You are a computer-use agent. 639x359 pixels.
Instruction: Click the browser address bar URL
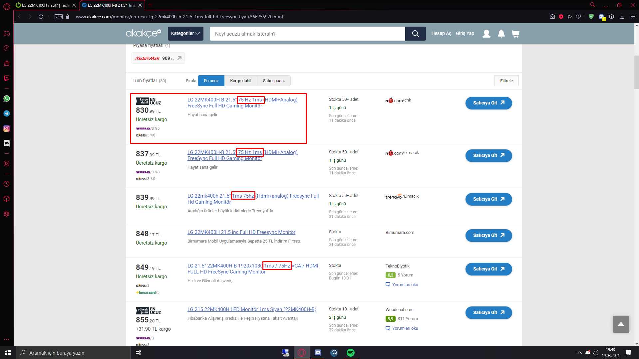[179, 17]
